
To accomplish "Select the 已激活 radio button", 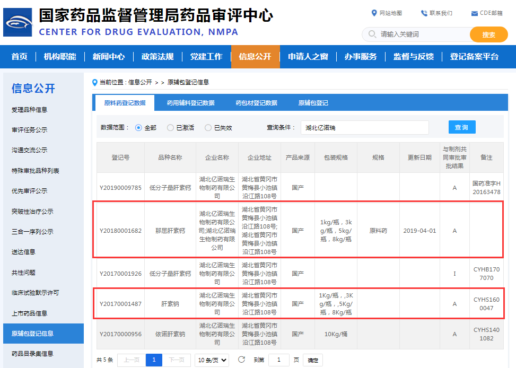I will click(x=170, y=128).
